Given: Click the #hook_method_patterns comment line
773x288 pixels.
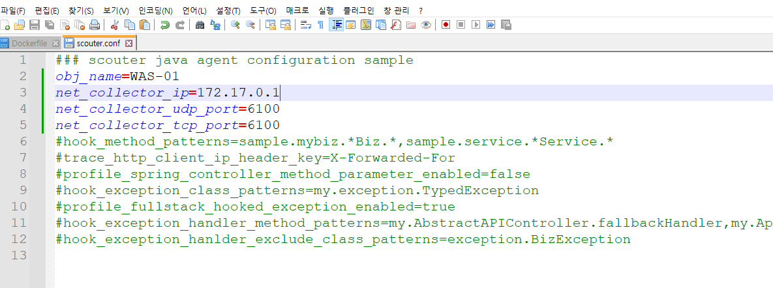Looking at the screenshot, I should [334, 142].
